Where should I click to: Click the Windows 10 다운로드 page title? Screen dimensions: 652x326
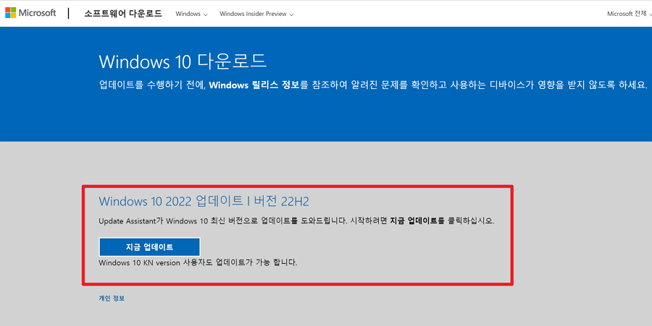[183, 61]
